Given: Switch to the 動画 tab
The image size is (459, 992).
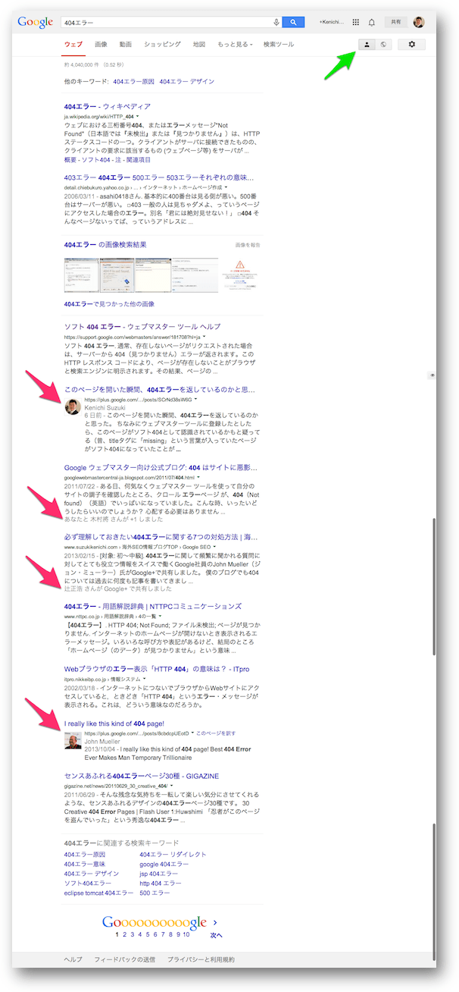Looking at the screenshot, I should 126,45.
